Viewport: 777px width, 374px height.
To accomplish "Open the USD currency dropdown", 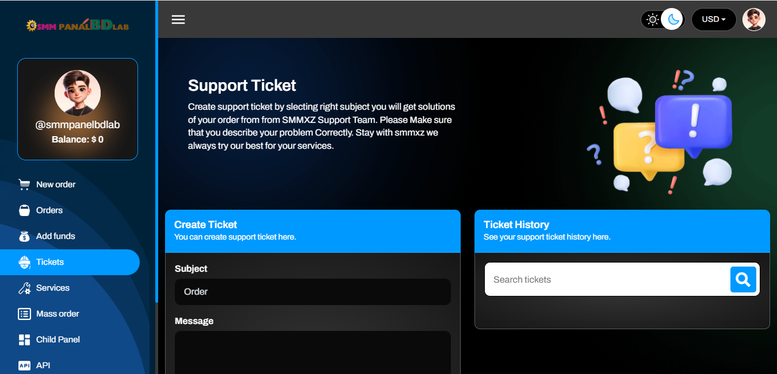I will [713, 20].
